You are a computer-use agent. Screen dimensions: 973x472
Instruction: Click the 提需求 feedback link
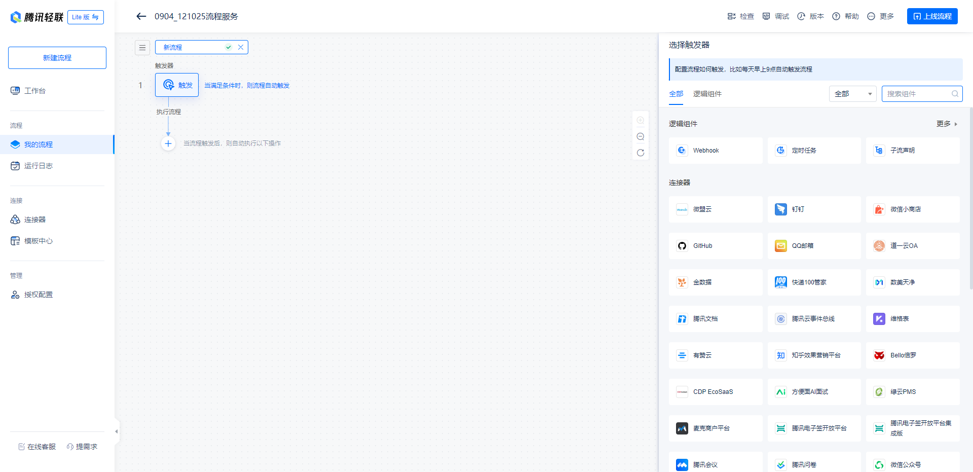tap(82, 447)
